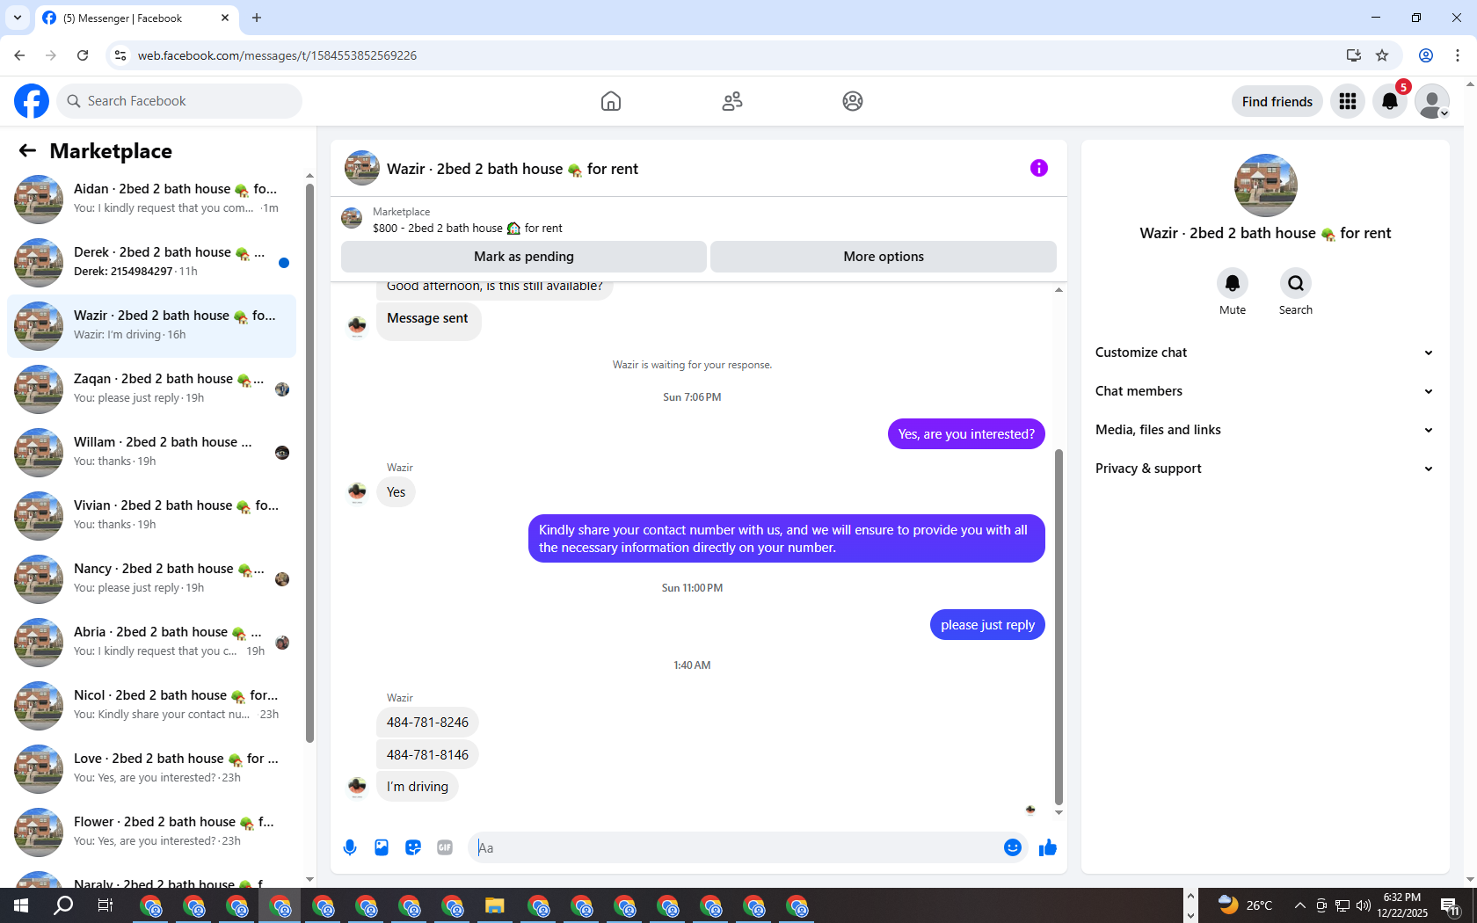
Task: Open File Explorer from taskbar
Action: click(x=495, y=905)
